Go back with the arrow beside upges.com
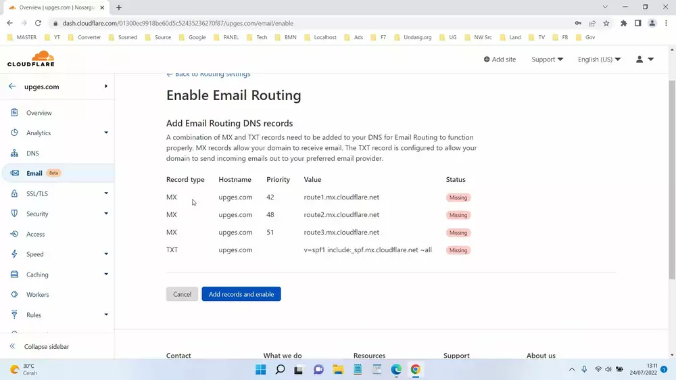 point(12,87)
